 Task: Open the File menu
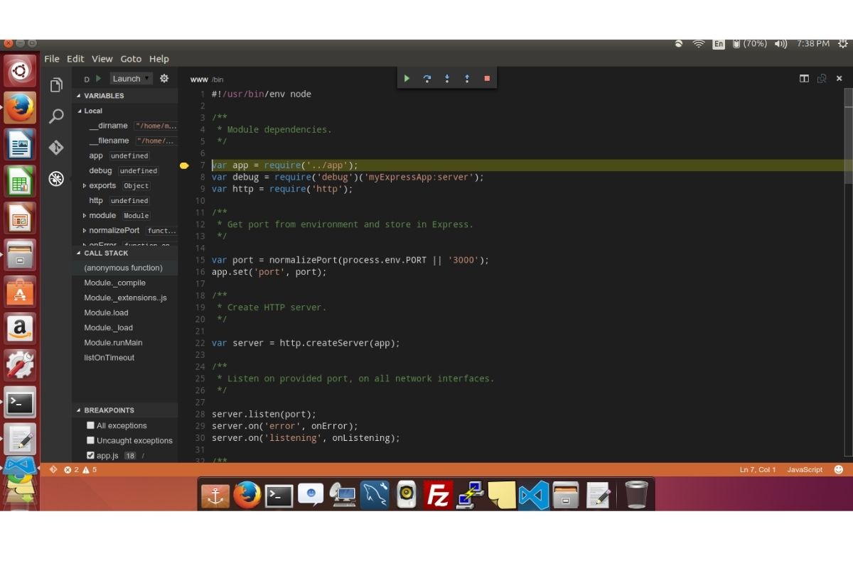coord(52,59)
